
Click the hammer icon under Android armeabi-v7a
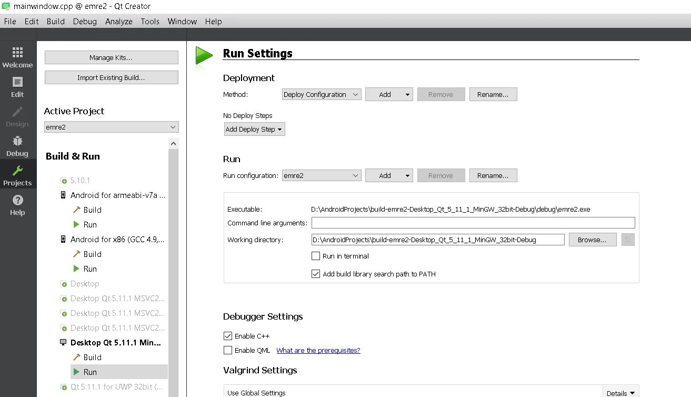pyautogui.click(x=76, y=210)
